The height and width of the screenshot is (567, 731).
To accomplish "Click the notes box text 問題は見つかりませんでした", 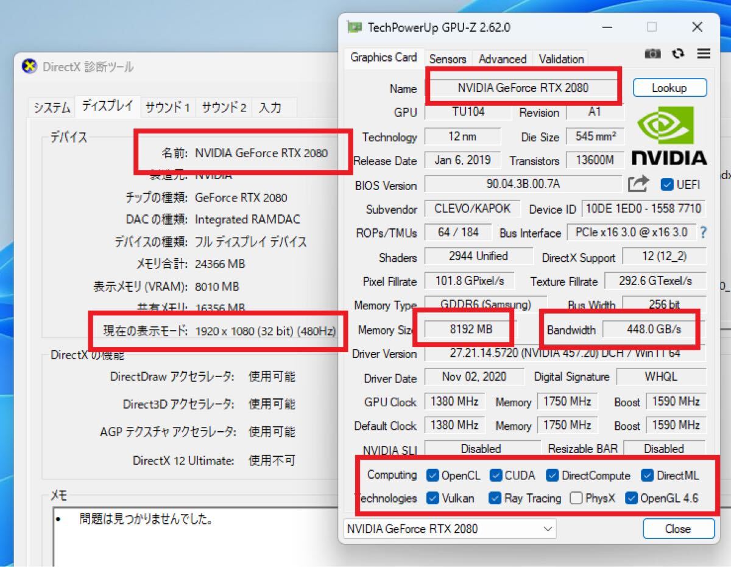I will [x=146, y=519].
